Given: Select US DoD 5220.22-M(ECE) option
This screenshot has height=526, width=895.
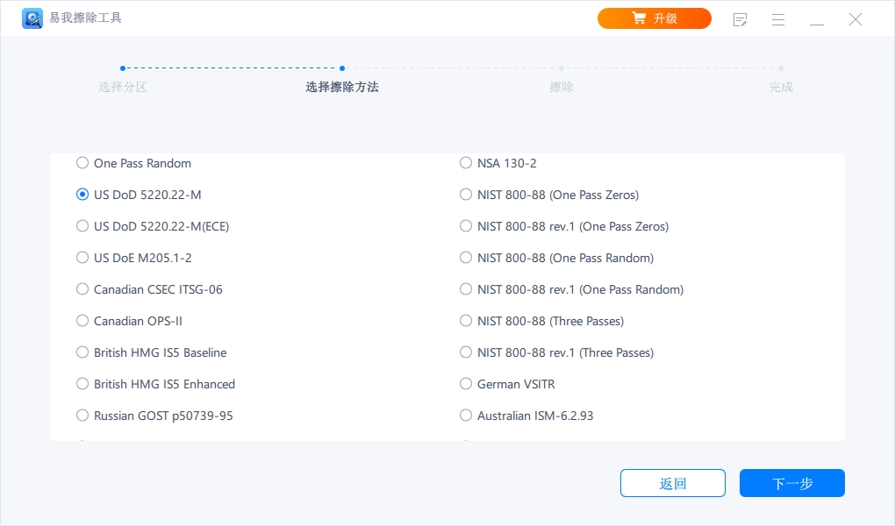Looking at the screenshot, I should tap(82, 226).
